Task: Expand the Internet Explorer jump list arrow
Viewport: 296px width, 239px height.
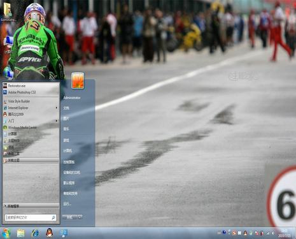Action: [x=57, y=108]
